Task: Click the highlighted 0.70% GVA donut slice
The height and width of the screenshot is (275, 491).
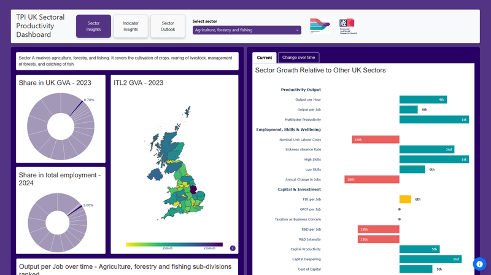Action: (78, 106)
